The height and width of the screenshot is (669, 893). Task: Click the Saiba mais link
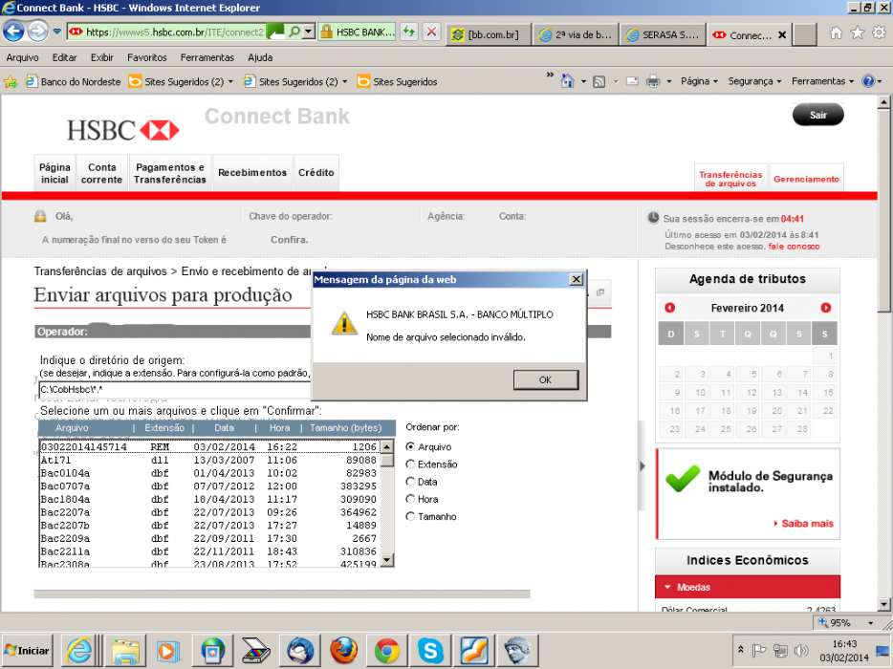[x=807, y=523]
